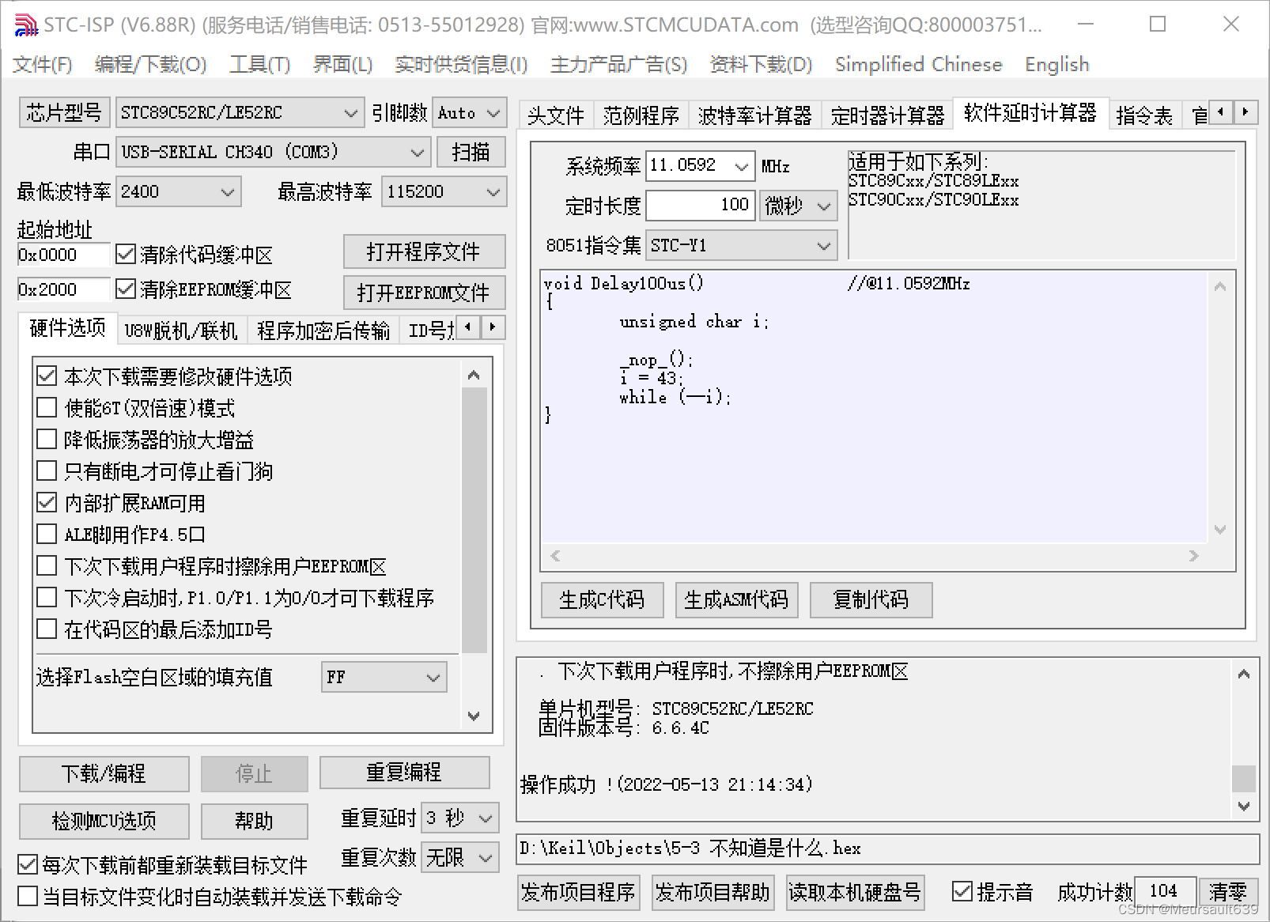
Task: Open 8051指令集 STC-Y1 dropdown
Action: (x=741, y=245)
